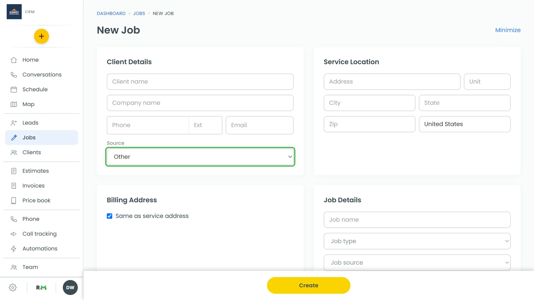The image size is (534, 300).
Task: Expand the Job type dropdown
Action: coord(417,241)
